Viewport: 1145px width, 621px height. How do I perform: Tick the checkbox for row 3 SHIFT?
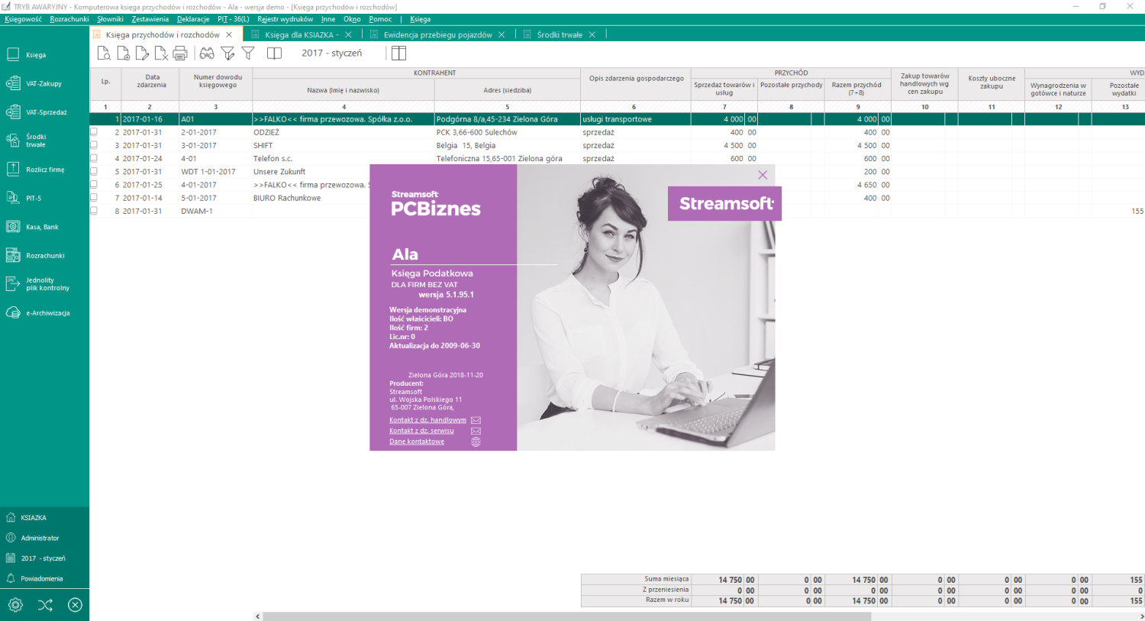[94, 144]
